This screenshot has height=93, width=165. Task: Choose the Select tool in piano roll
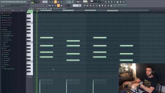coord(47,9)
